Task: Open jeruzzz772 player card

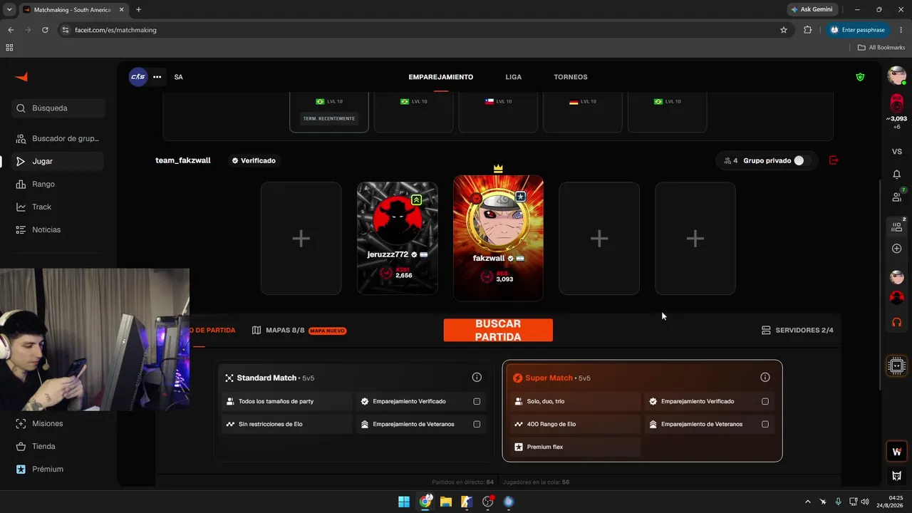Action: 398,238
